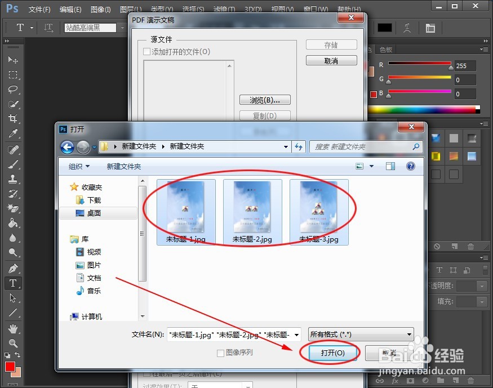493x388 pixels.
Task: Select the Move tool
Action: pos(13,60)
